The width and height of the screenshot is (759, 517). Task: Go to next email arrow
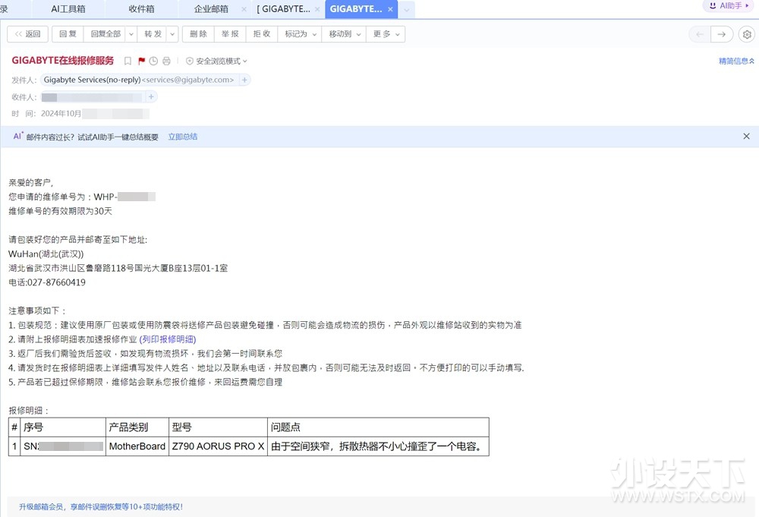click(x=721, y=34)
